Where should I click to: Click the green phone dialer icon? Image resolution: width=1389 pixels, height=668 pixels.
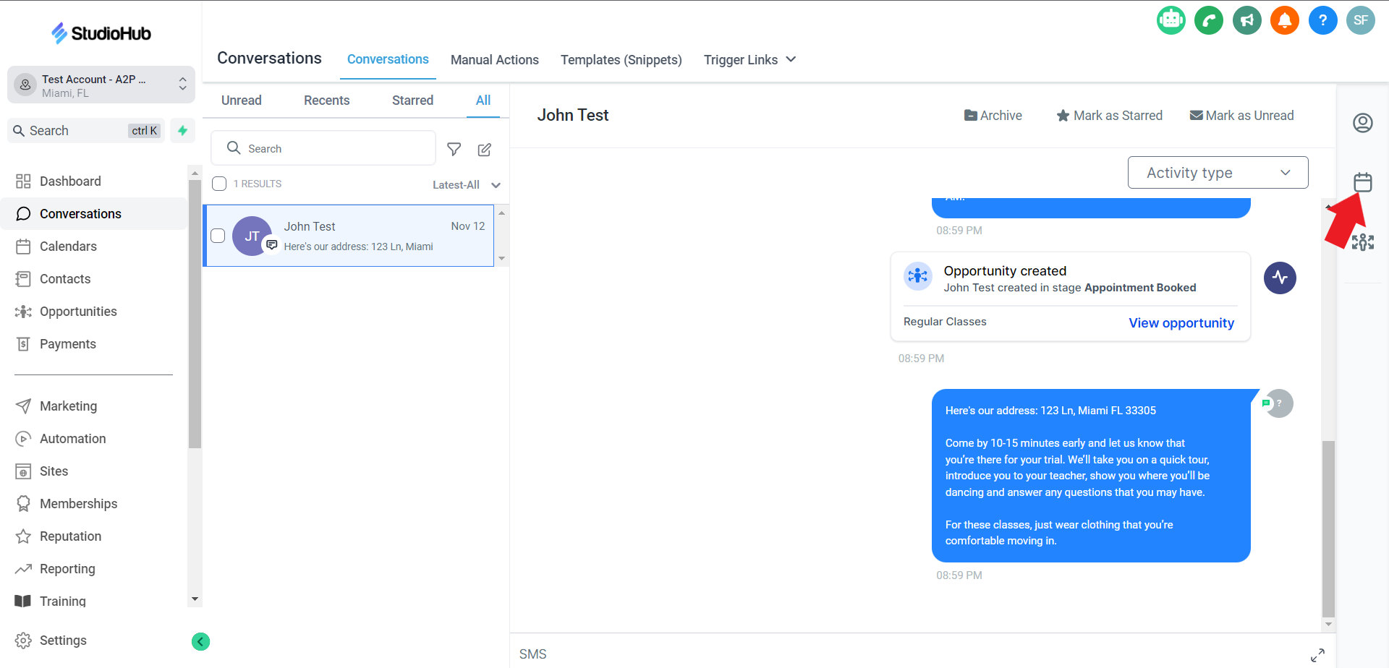pyautogui.click(x=1209, y=20)
